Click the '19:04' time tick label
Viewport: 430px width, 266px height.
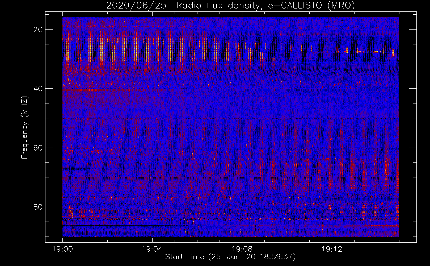coord(152,249)
